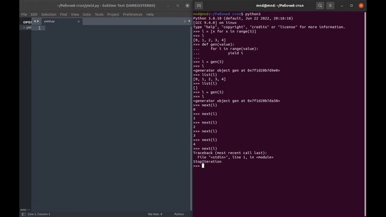This screenshot has width=386, height=217.
Task: Close the terminal window
Action: click(x=361, y=5)
